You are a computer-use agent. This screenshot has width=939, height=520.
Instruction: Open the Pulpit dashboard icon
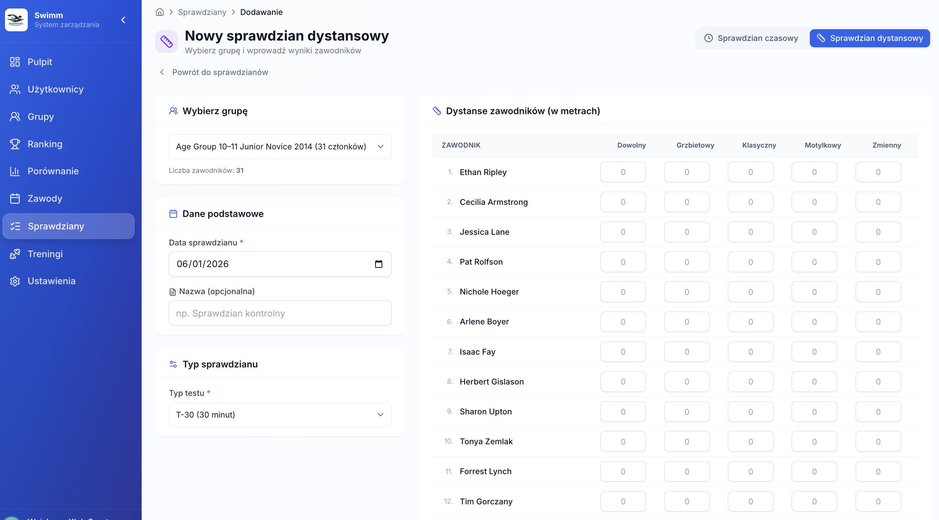[x=15, y=62]
